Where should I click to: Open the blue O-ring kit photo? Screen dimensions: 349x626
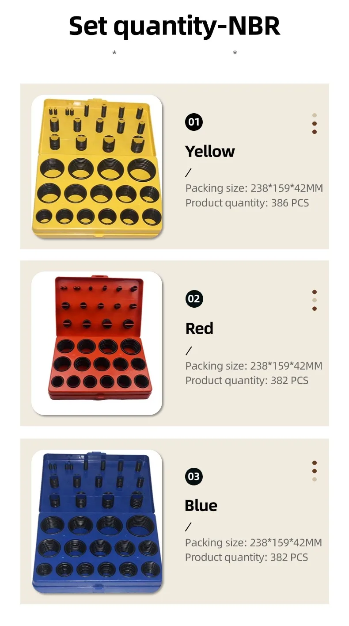[97, 521]
